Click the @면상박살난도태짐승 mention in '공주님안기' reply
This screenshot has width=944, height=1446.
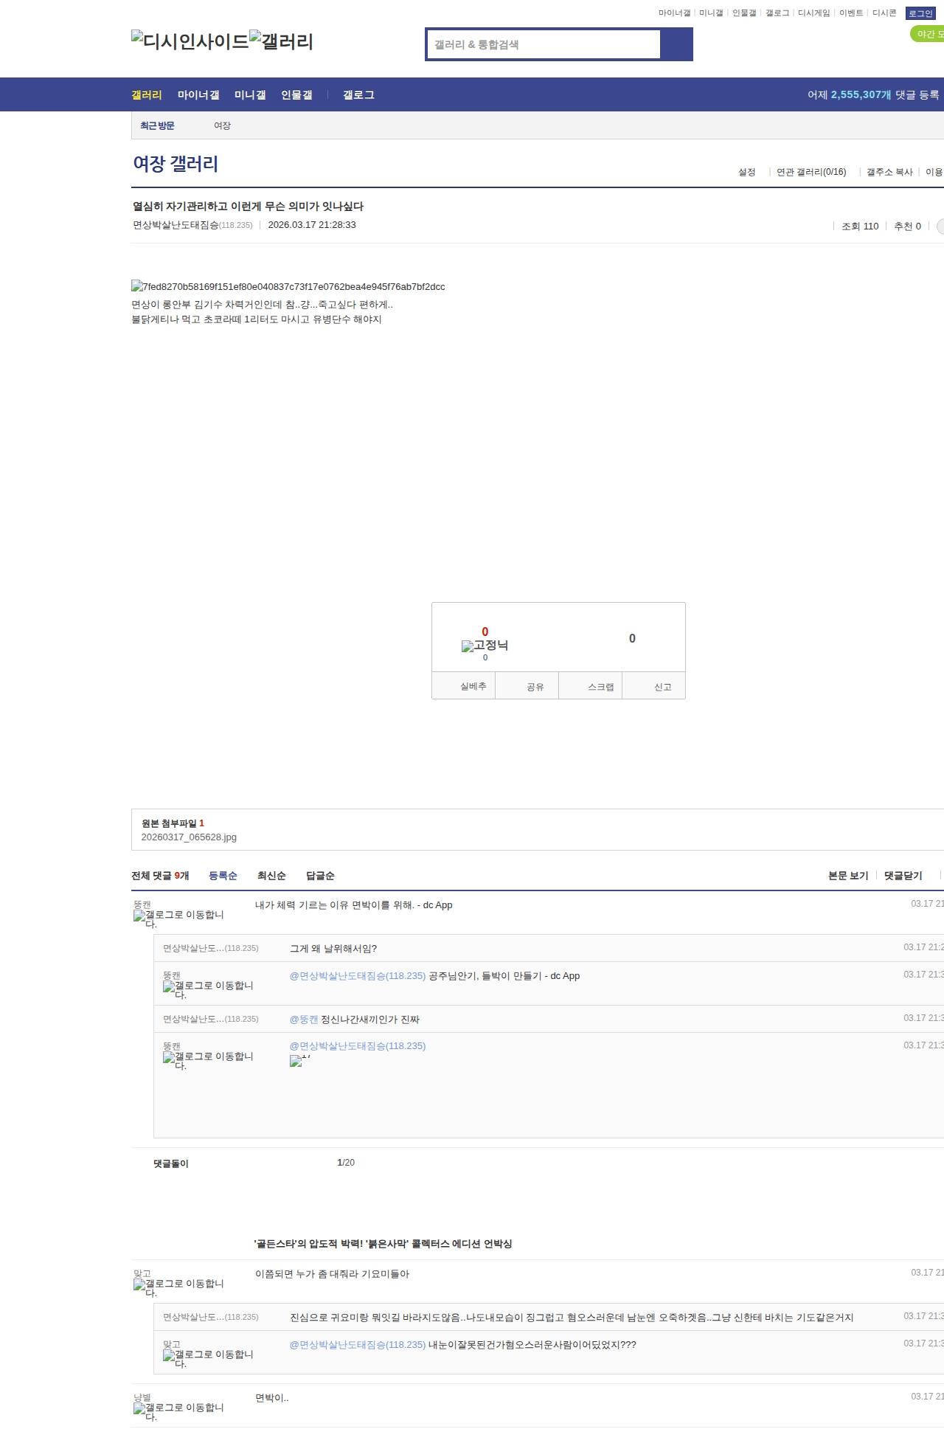click(x=358, y=976)
